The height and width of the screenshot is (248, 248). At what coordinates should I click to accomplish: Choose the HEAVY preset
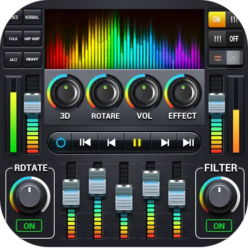32,59
